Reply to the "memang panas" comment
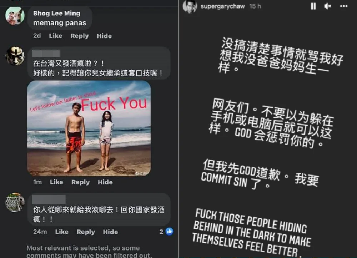Image resolution: width=357 pixels, height=258 pixels. click(80, 36)
